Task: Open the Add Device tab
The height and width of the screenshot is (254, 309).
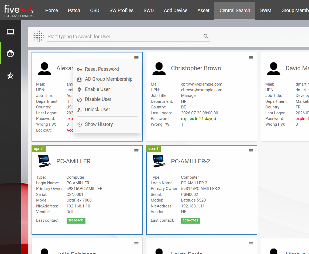Action: coord(176,10)
